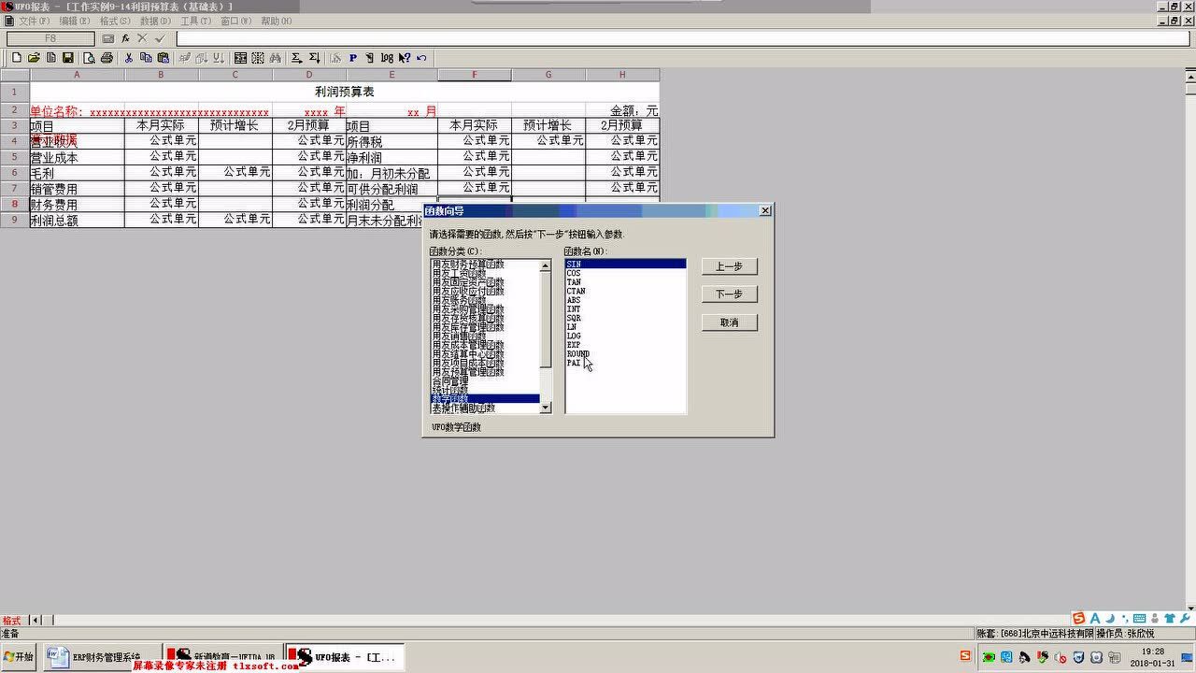The width and height of the screenshot is (1196, 673).
Task: Click the New file icon in toolbar
Action: (17, 58)
